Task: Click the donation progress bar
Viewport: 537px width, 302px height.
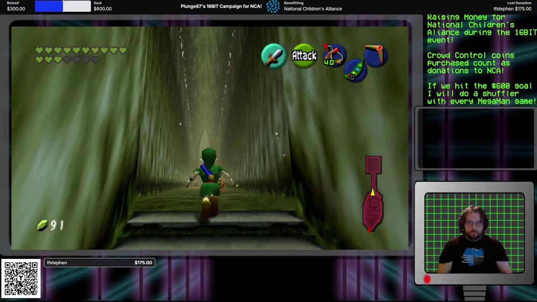Action: pos(63,6)
